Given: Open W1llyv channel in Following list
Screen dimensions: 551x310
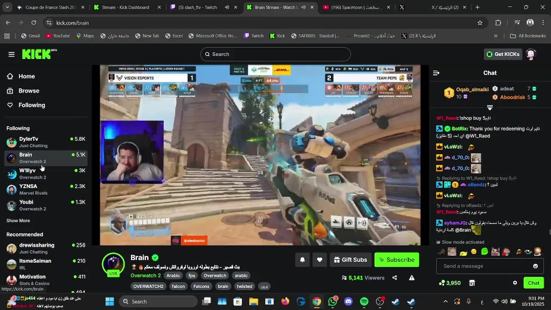Looking at the screenshot, I should (46, 174).
